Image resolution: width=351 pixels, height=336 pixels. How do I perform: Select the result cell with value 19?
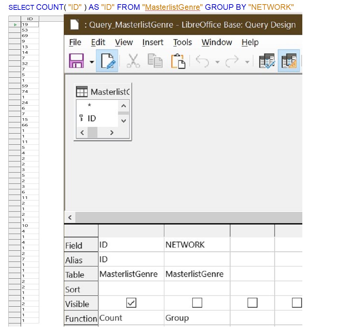30,24
